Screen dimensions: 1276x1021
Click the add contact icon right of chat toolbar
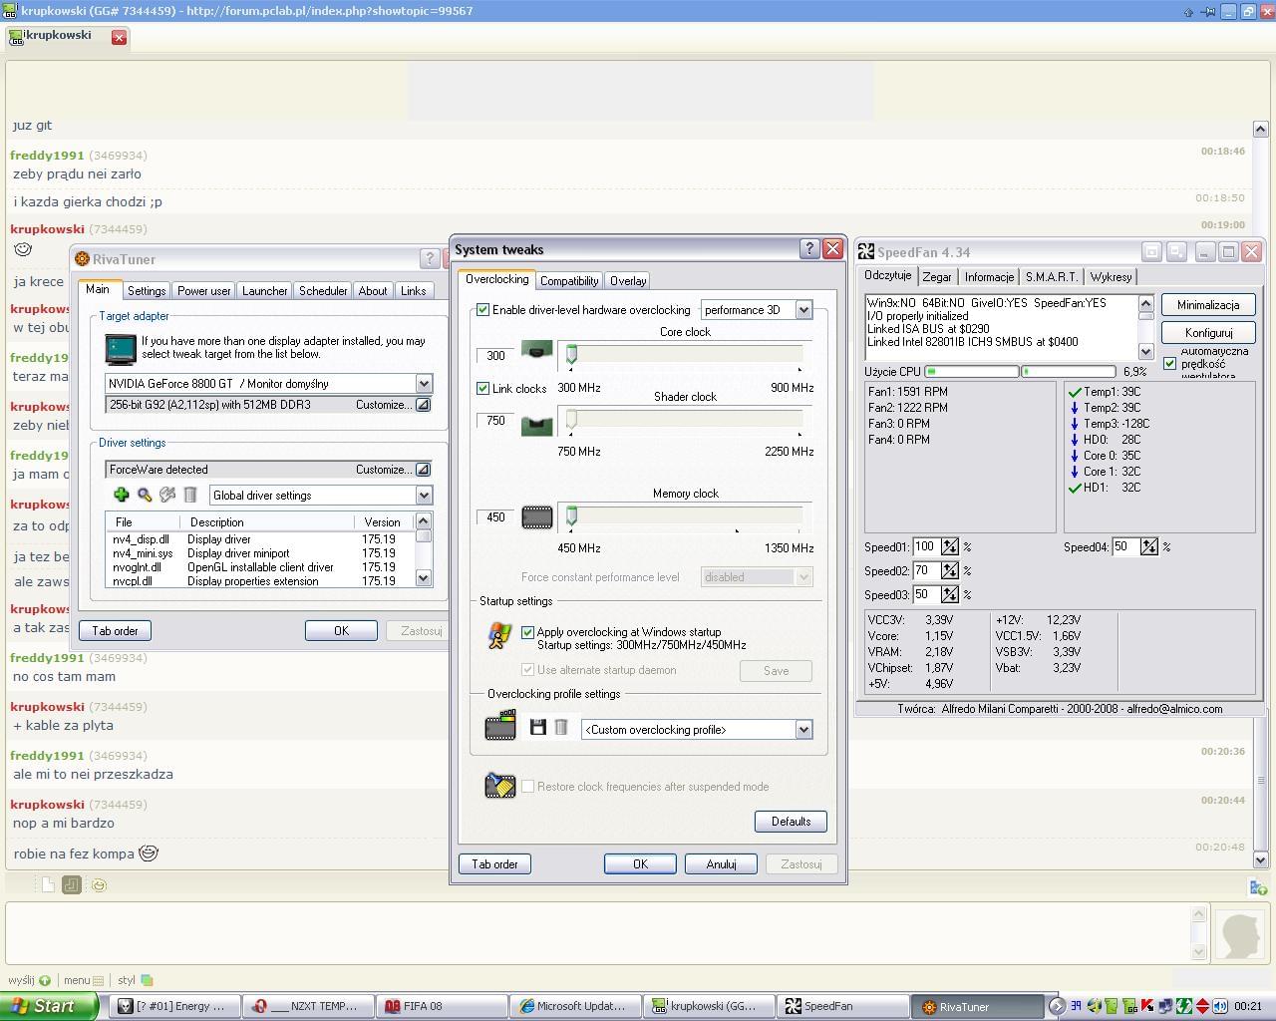coord(1258,886)
